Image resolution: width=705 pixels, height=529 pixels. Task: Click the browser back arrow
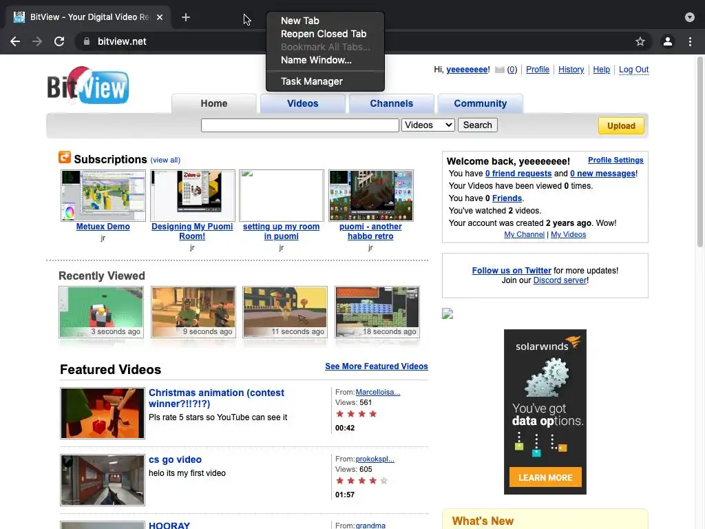click(x=15, y=41)
